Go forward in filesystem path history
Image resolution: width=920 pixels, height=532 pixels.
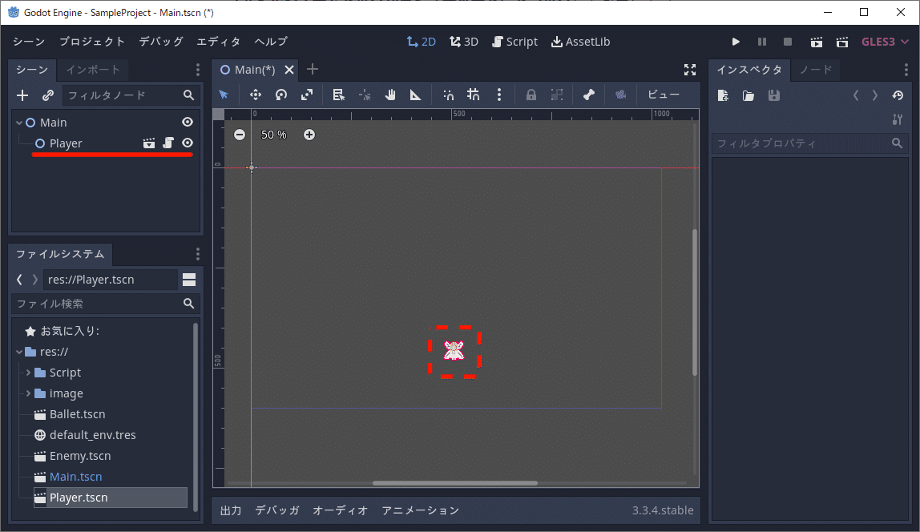[x=34, y=280]
